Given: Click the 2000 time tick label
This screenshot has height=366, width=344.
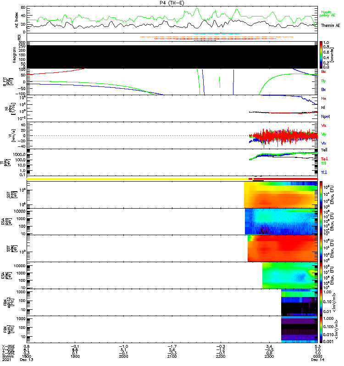Looking at the screenshot, I should click(123, 356).
